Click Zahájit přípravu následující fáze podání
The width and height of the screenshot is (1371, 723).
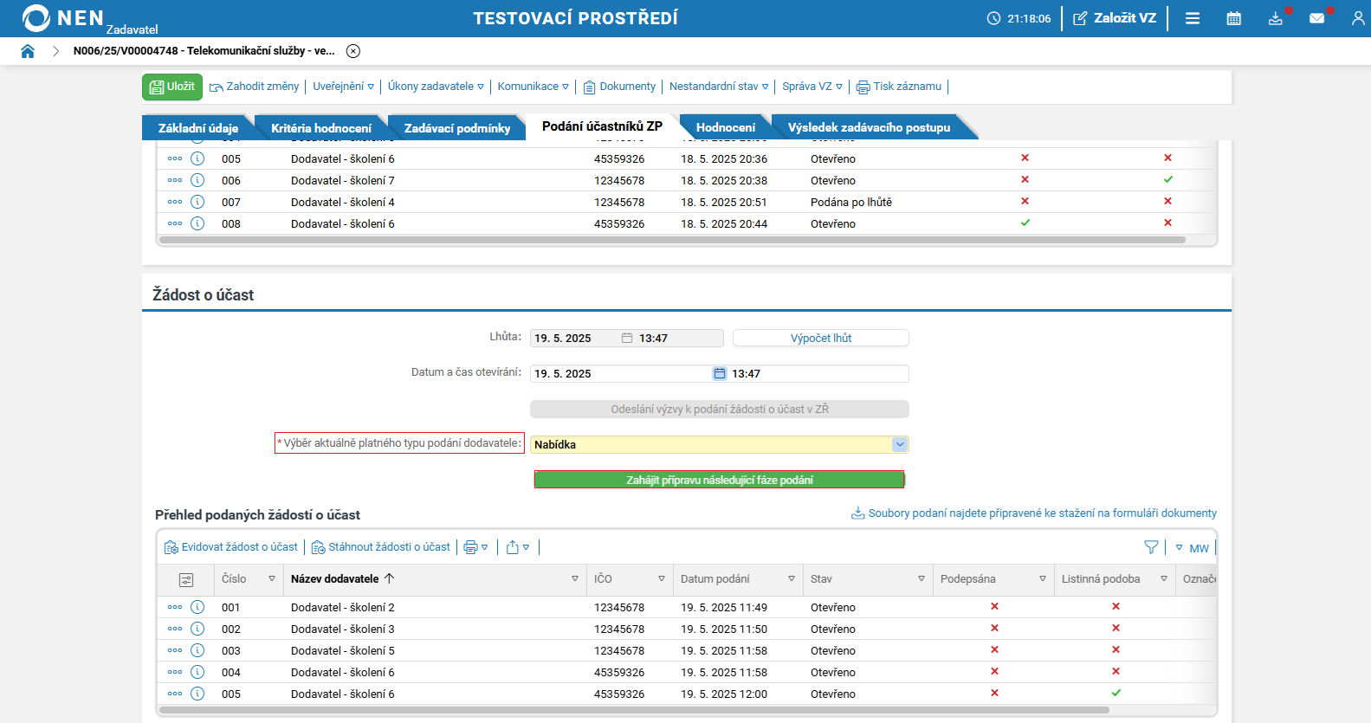(x=719, y=480)
